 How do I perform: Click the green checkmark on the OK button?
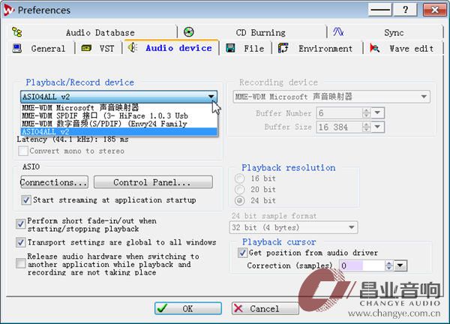tap(162, 308)
